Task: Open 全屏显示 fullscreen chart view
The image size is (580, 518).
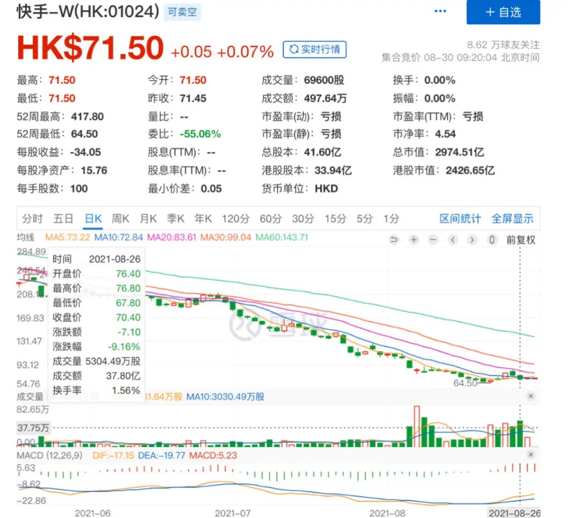Action: click(x=512, y=218)
